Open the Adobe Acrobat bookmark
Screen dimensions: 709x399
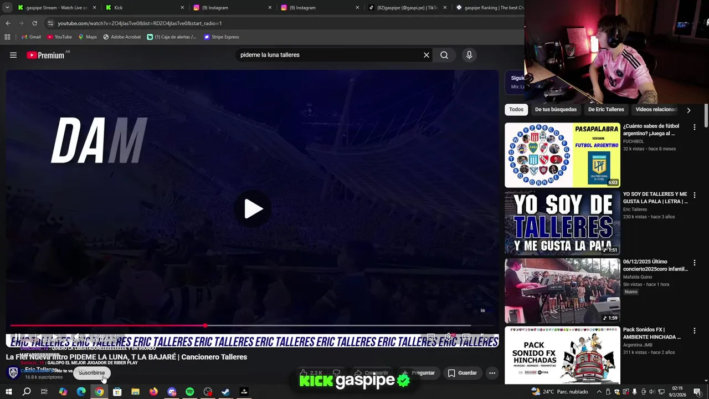pos(122,37)
